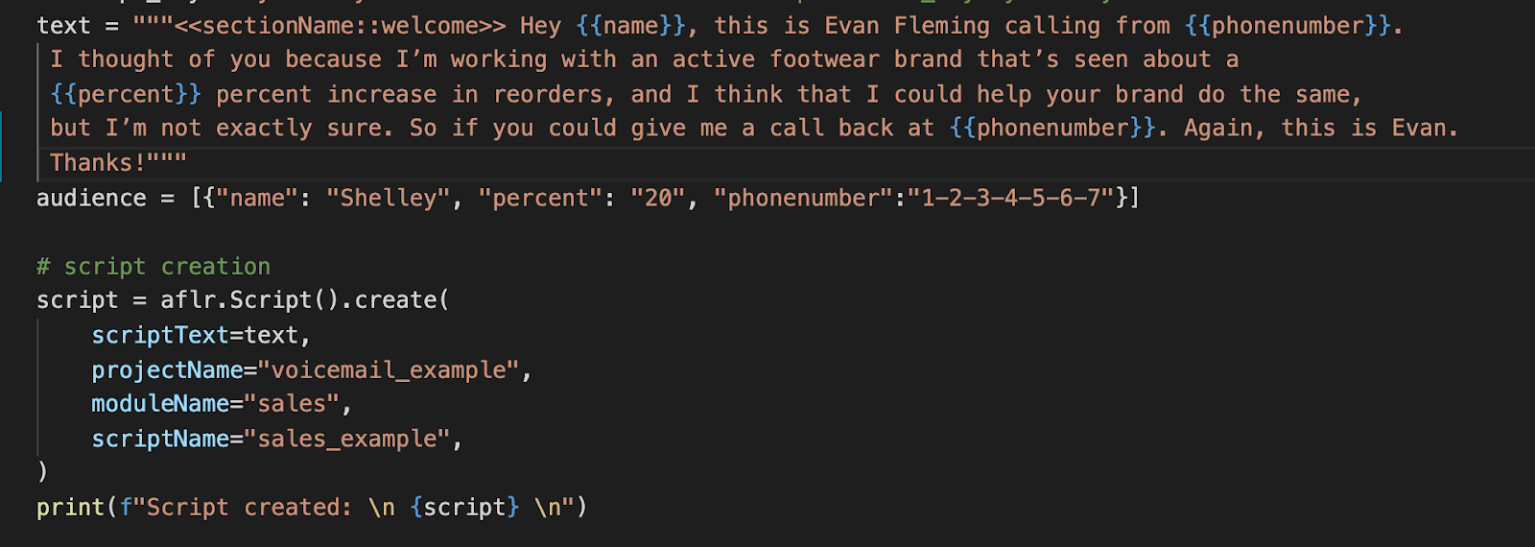
Task: Click the "sales_example" scriptName string
Action: click(347, 440)
